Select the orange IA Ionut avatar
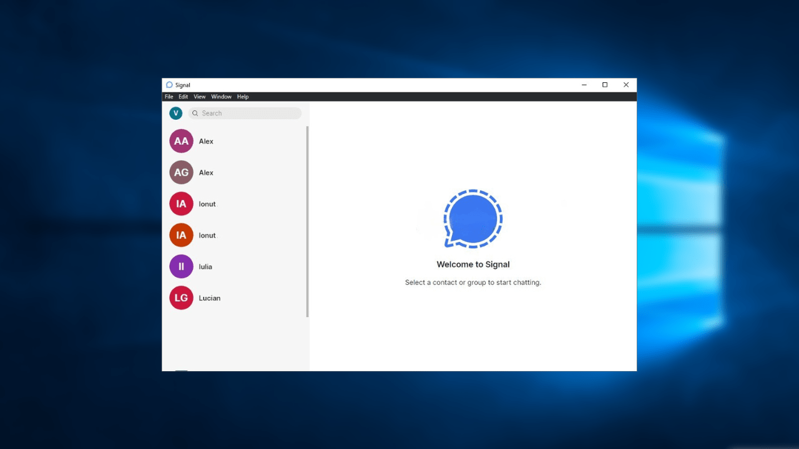Viewport: 799px width, 449px height. (x=181, y=235)
